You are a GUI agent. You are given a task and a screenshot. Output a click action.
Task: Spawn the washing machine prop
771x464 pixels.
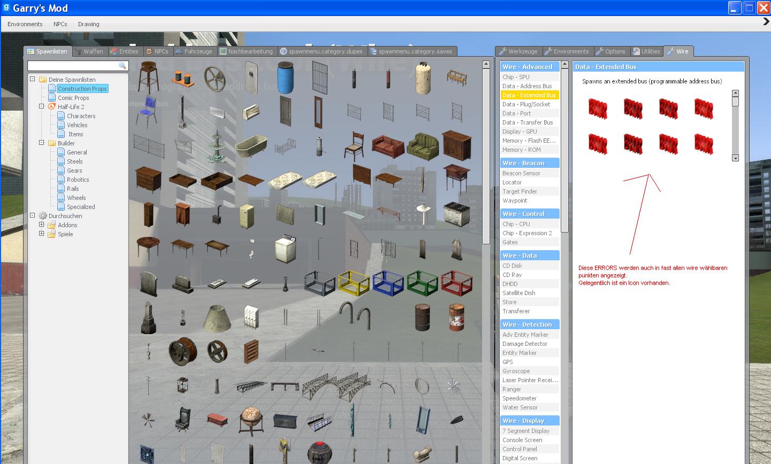tap(285, 249)
